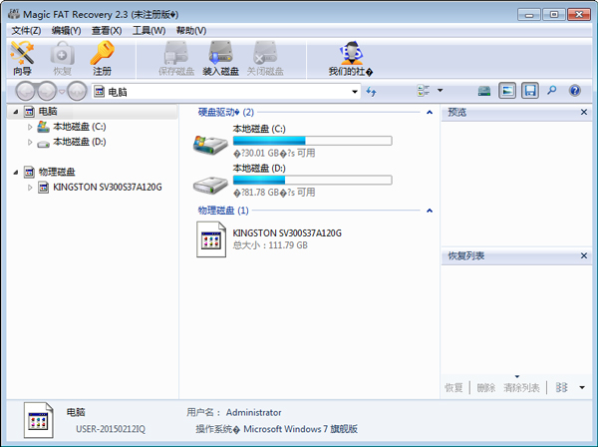Go up one level with up arrow
Viewport: 598px width, 447px height.
[77, 91]
